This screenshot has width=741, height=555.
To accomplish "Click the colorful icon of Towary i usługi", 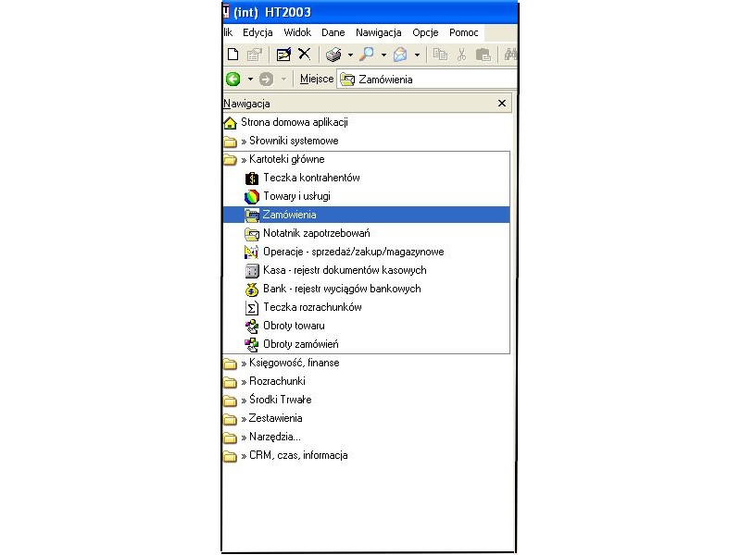I will pos(252,197).
